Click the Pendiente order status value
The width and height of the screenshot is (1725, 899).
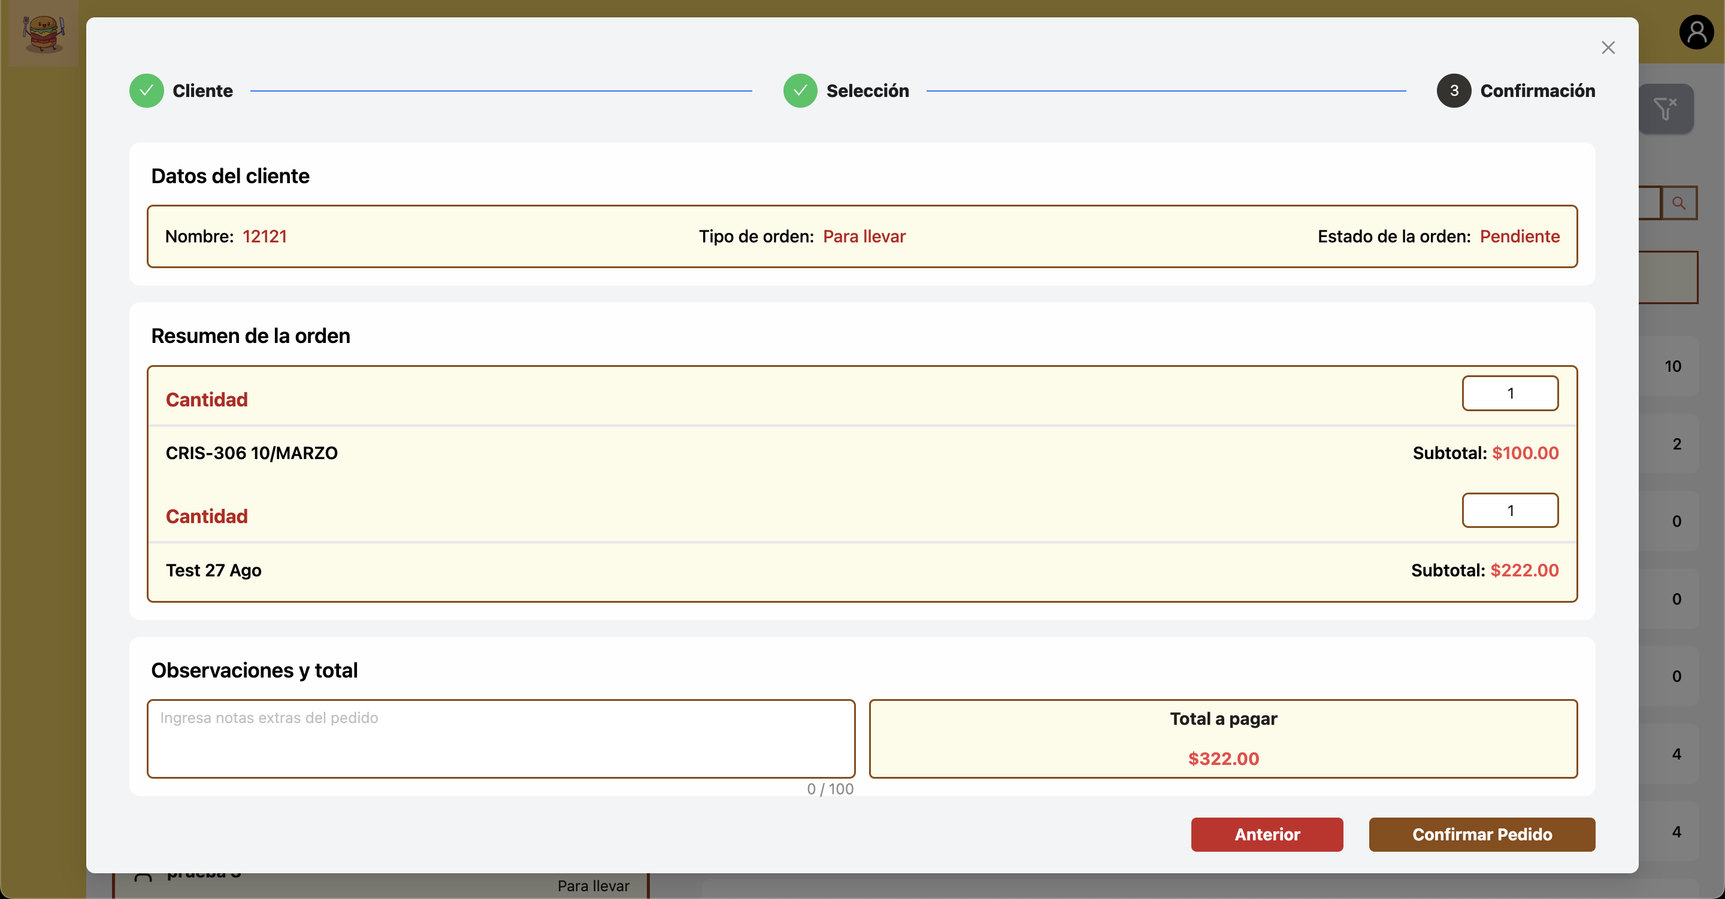[1520, 236]
